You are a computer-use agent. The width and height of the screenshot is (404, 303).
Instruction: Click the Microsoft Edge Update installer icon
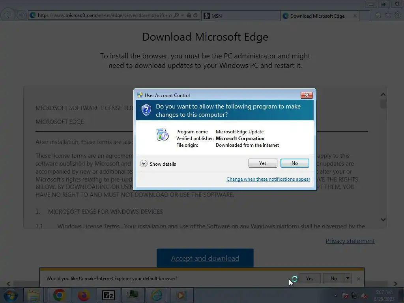[x=162, y=135]
